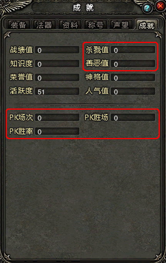Select the active 成就 tab
This screenshot has width=166, height=263.
click(x=147, y=25)
